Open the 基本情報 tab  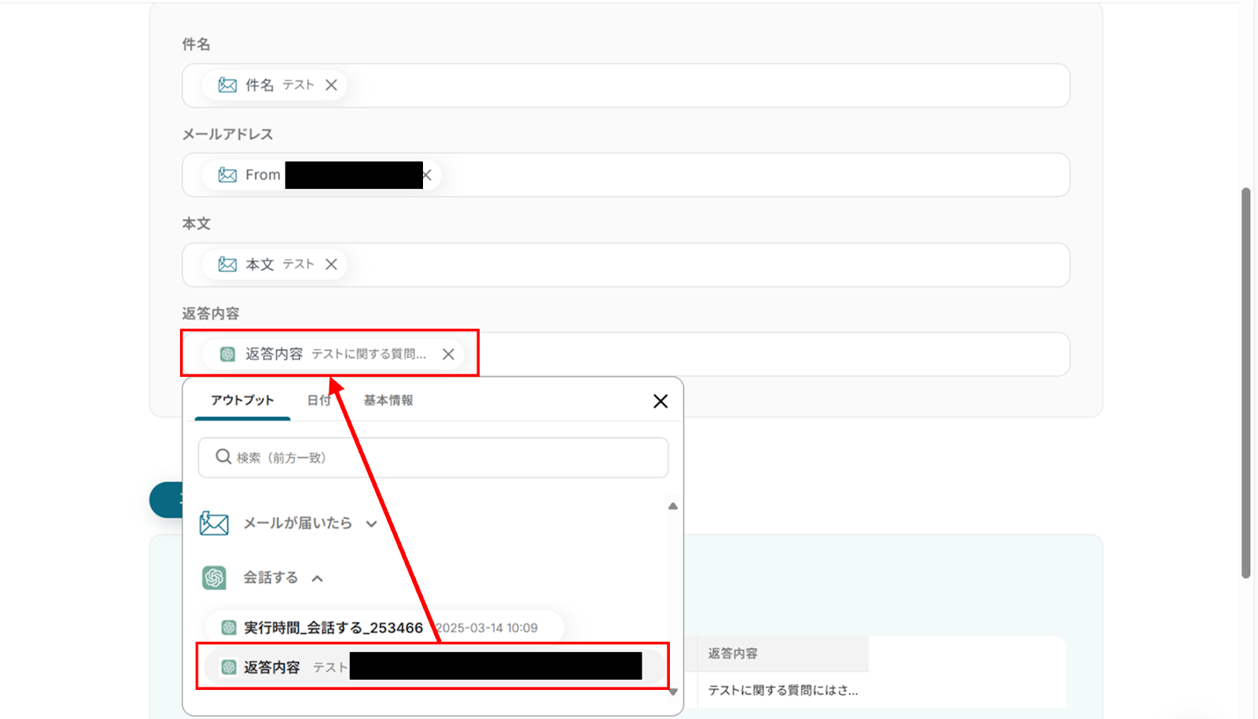388,400
